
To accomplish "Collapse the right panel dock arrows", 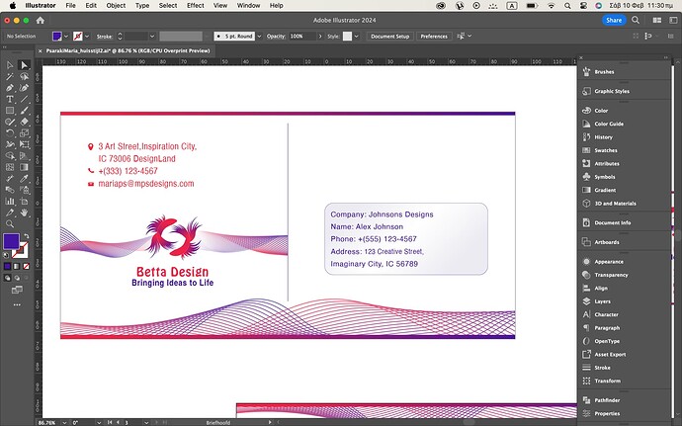I will click(665, 57).
